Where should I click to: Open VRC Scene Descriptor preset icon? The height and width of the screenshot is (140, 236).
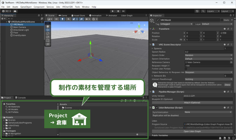tap(228, 45)
